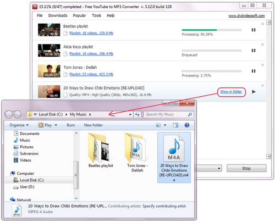The image size is (275, 221).
Task: Select the Beatles playlist folder in My Music
Action: 101,150
